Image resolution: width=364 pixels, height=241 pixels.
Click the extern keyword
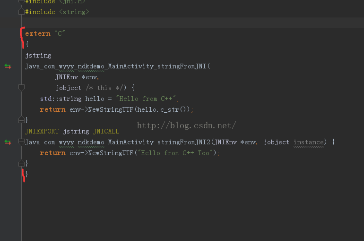click(x=38, y=33)
